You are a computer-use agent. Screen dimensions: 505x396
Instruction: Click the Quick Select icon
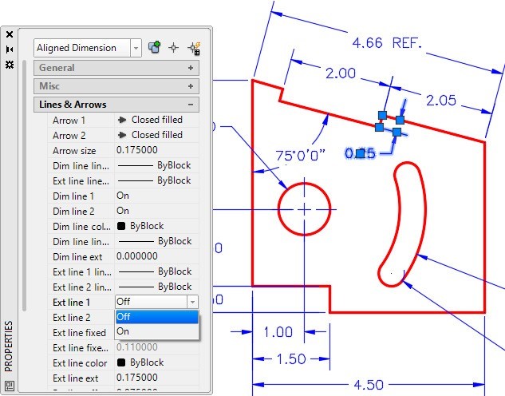(155, 48)
